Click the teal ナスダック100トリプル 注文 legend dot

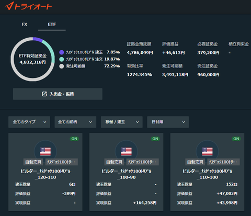[62, 59]
